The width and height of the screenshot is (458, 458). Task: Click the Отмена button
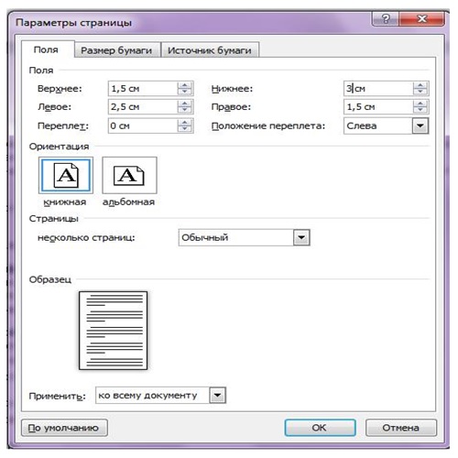click(x=401, y=428)
